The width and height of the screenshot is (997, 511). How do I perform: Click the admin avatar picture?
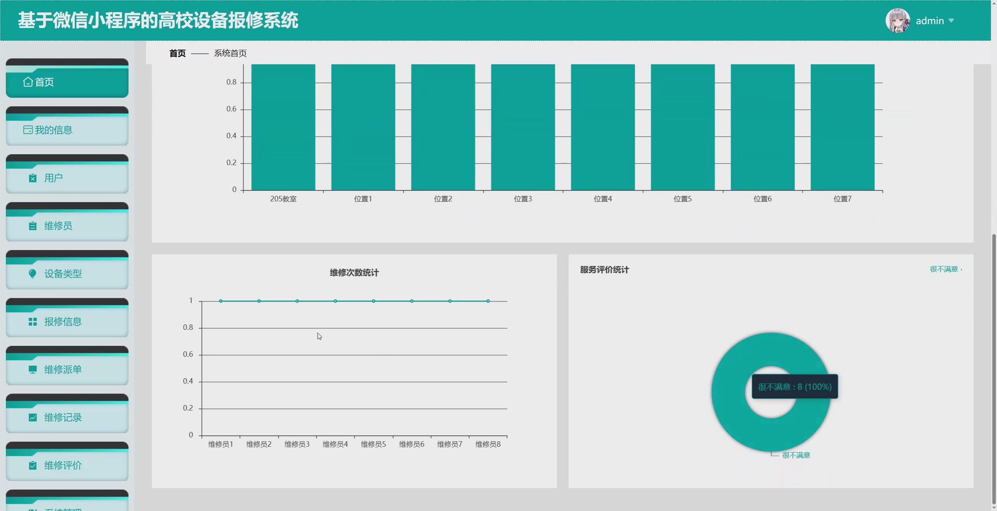pos(897,21)
